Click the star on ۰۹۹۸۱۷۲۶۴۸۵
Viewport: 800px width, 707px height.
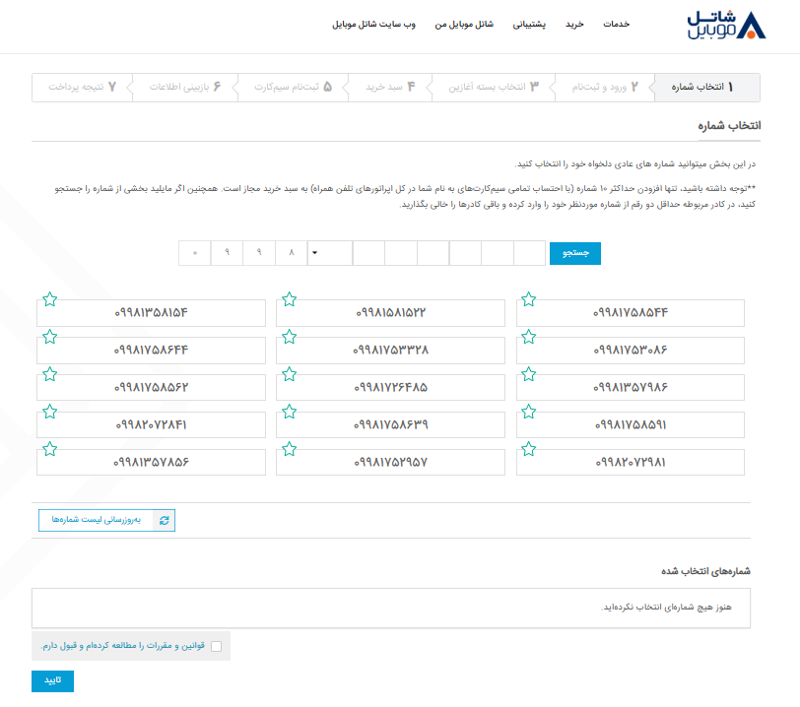(290, 374)
